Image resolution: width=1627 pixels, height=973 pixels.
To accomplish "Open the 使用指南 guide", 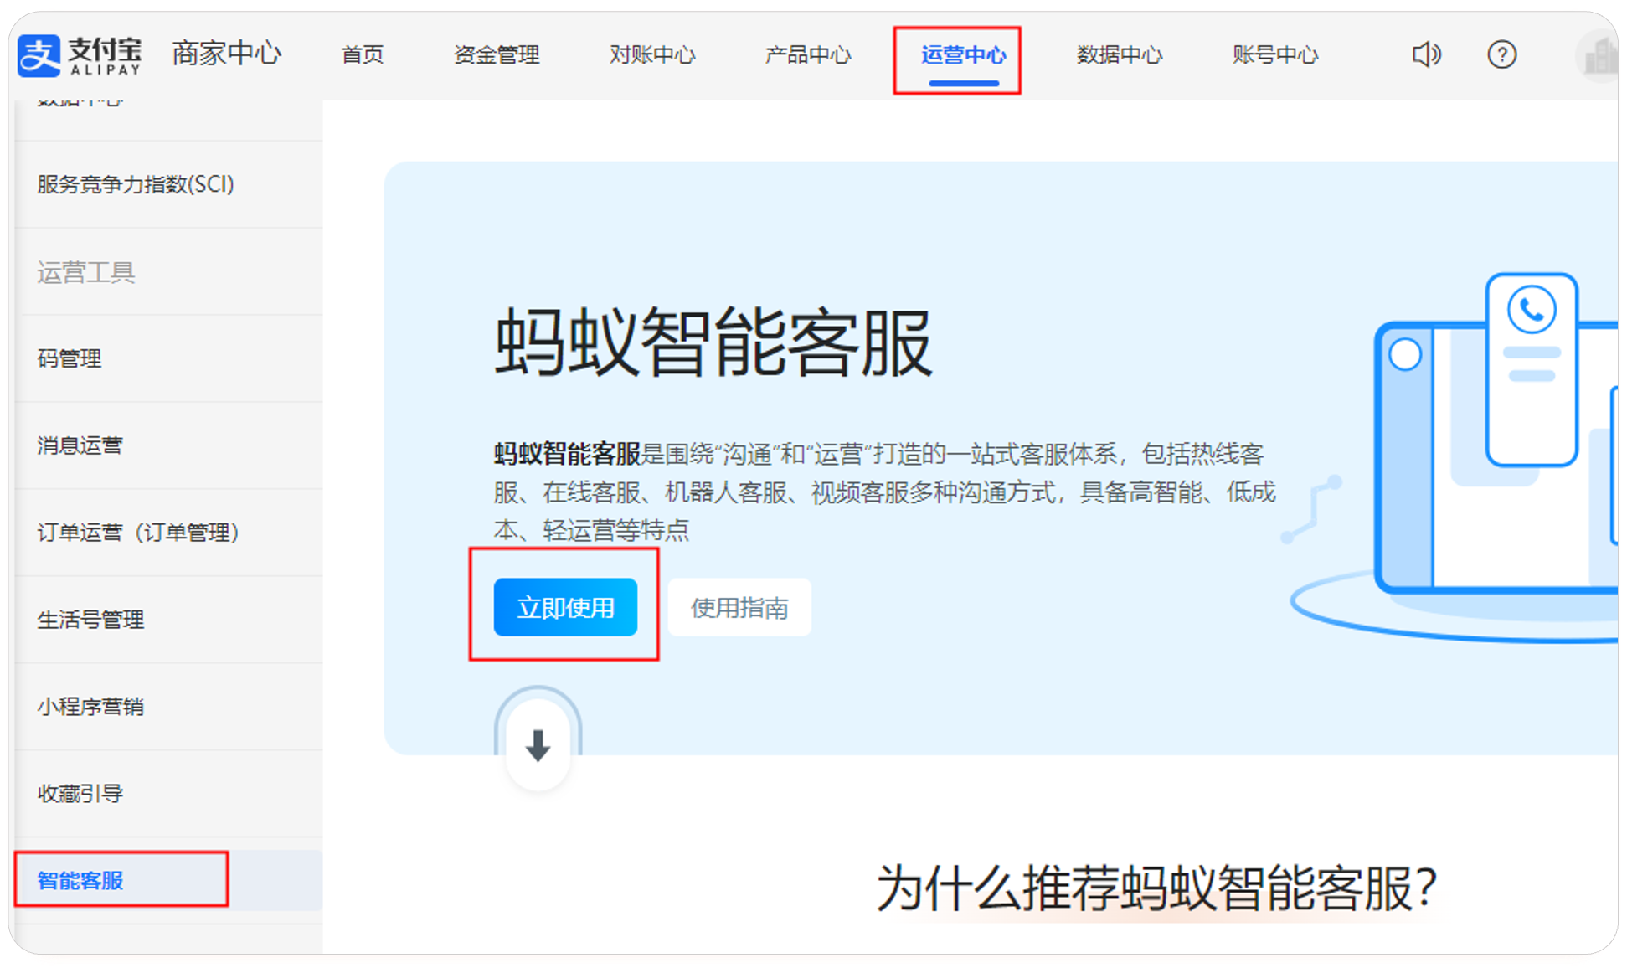I will 739,608.
